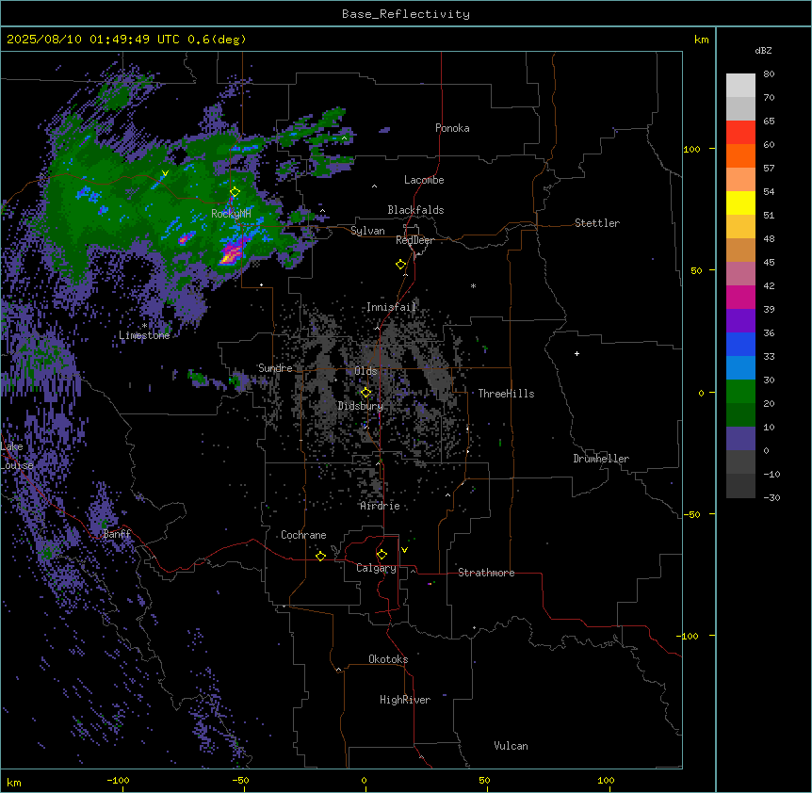
Task: Click the Ponoka city label
Action: tap(452, 128)
